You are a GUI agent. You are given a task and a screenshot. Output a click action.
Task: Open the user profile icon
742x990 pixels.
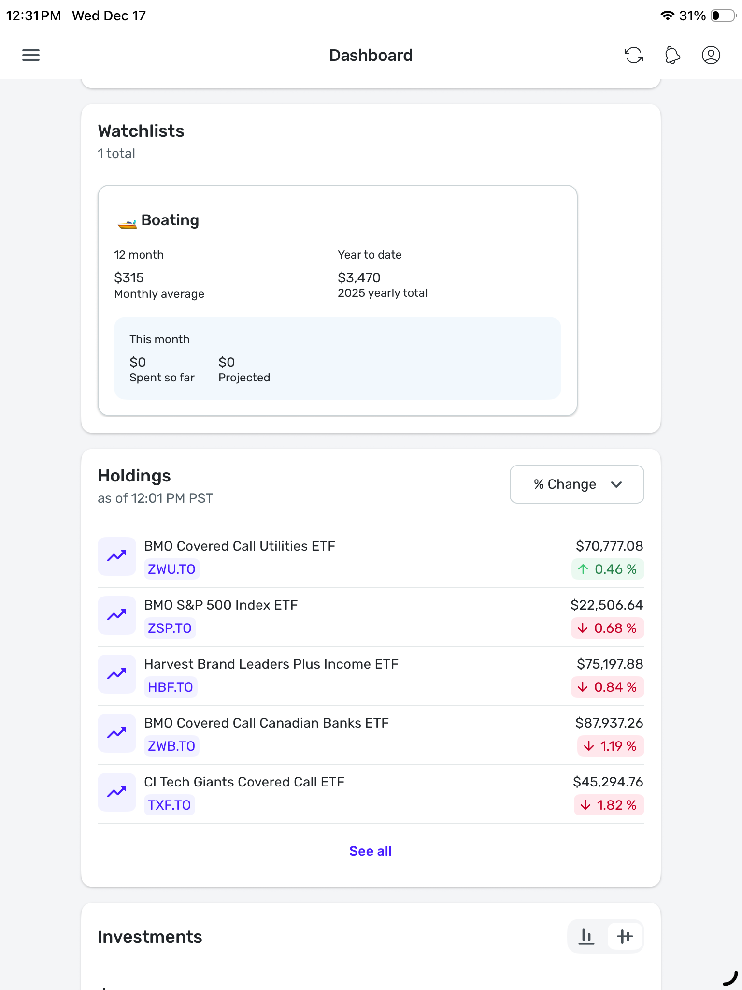click(x=711, y=55)
